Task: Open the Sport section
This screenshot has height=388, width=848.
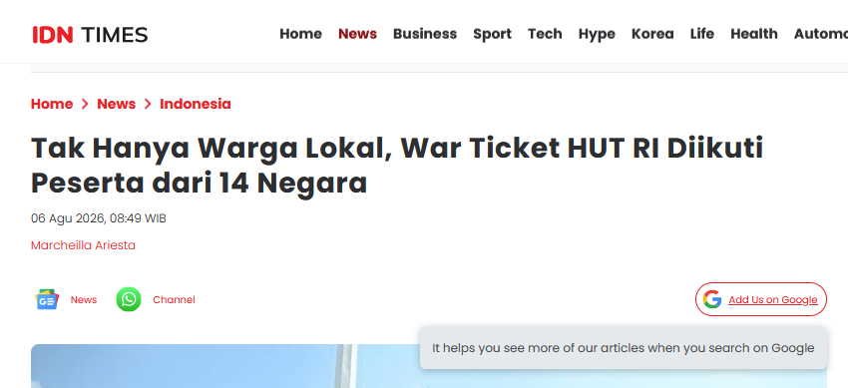Action: point(492,34)
